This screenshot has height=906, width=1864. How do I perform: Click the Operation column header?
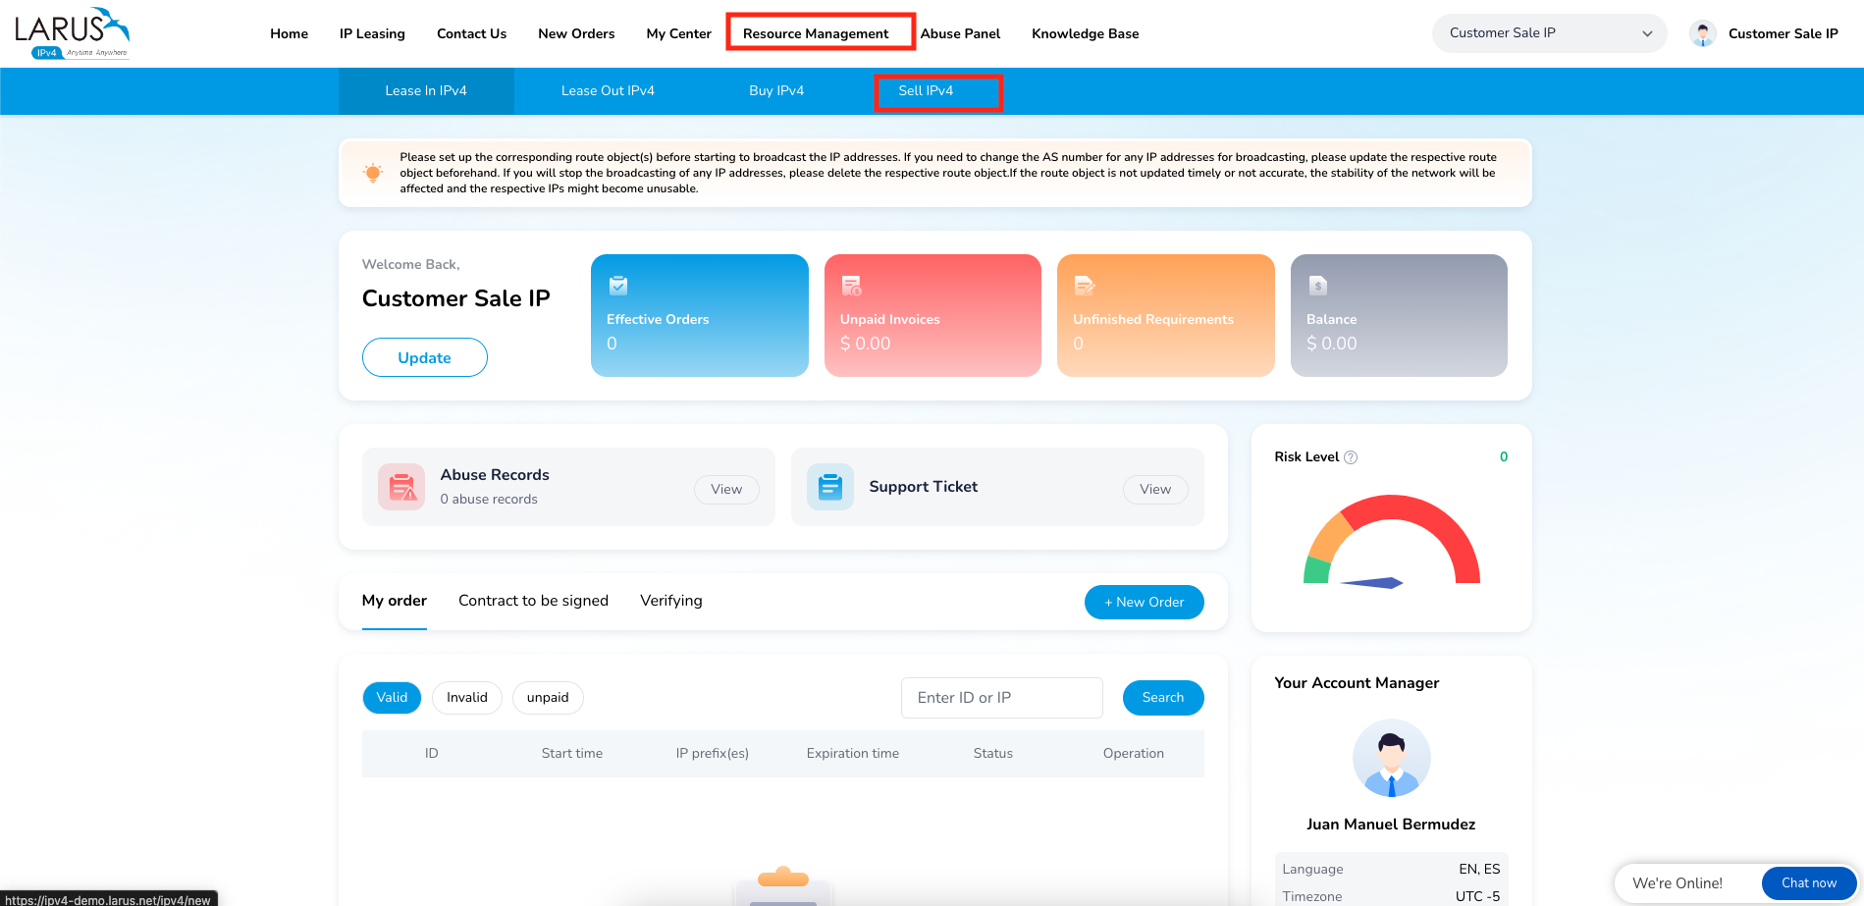tap(1134, 754)
